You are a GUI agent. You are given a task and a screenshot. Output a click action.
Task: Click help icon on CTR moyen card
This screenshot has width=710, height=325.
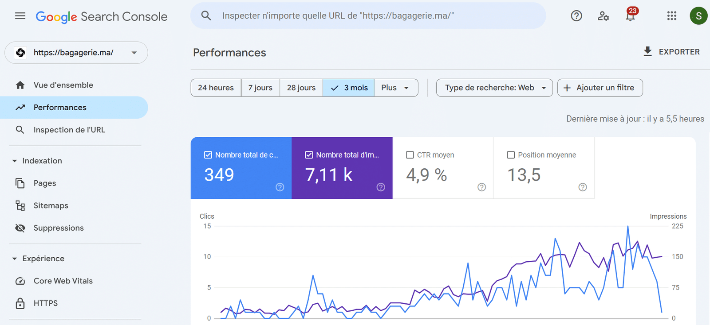tap(482, 187)
